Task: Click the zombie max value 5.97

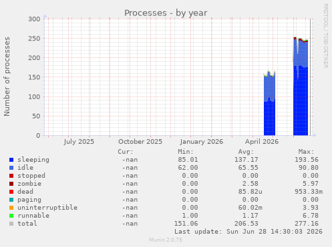Action: coord(311,184)
